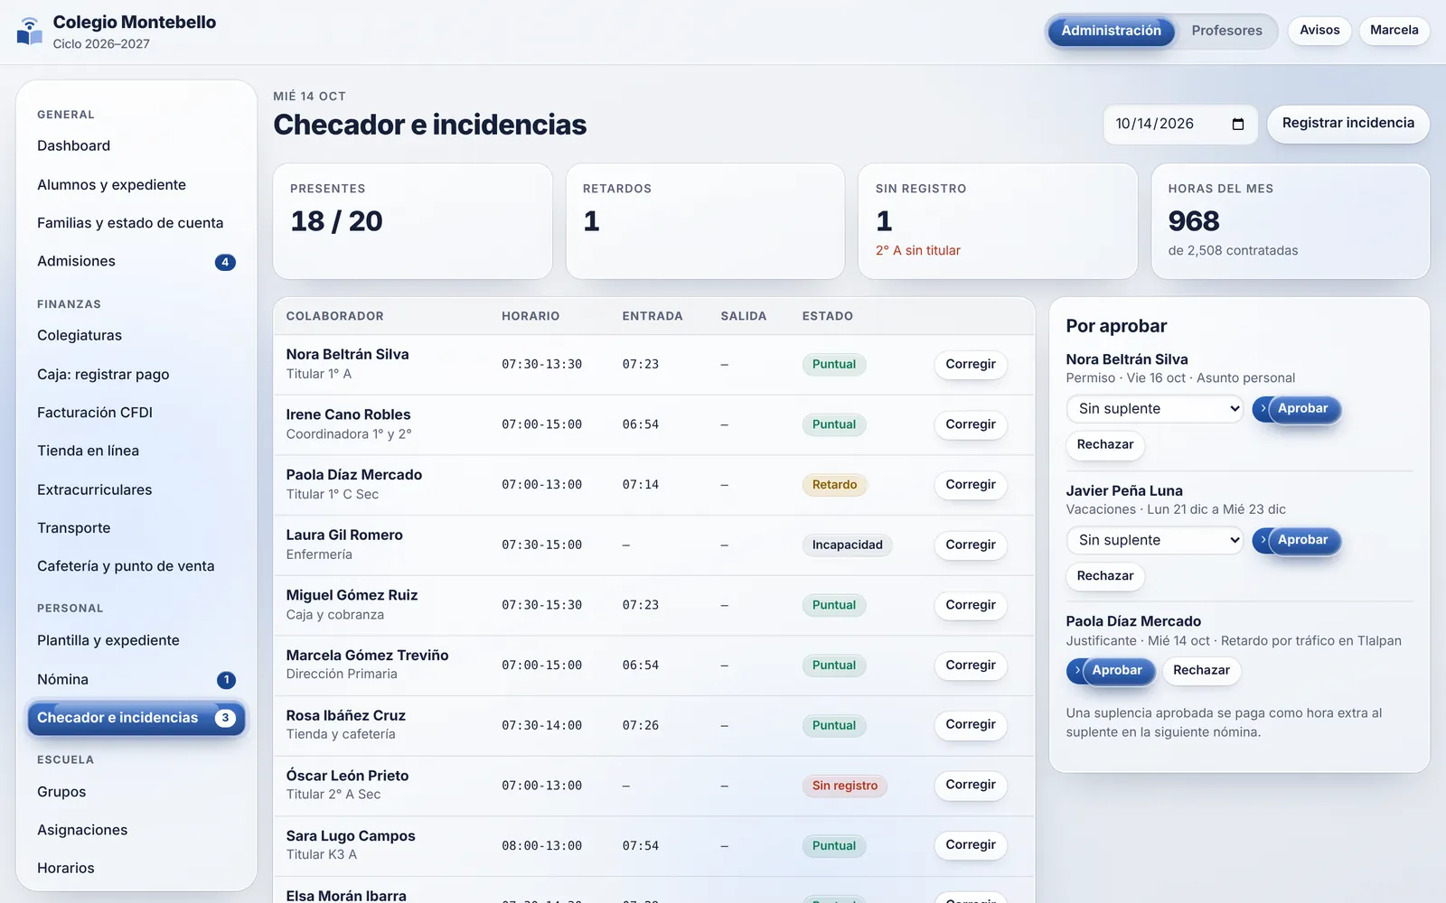Reject Javier Peña Luna's vacation request
The image size is (1446, 903).
(x=1104, y=576)
